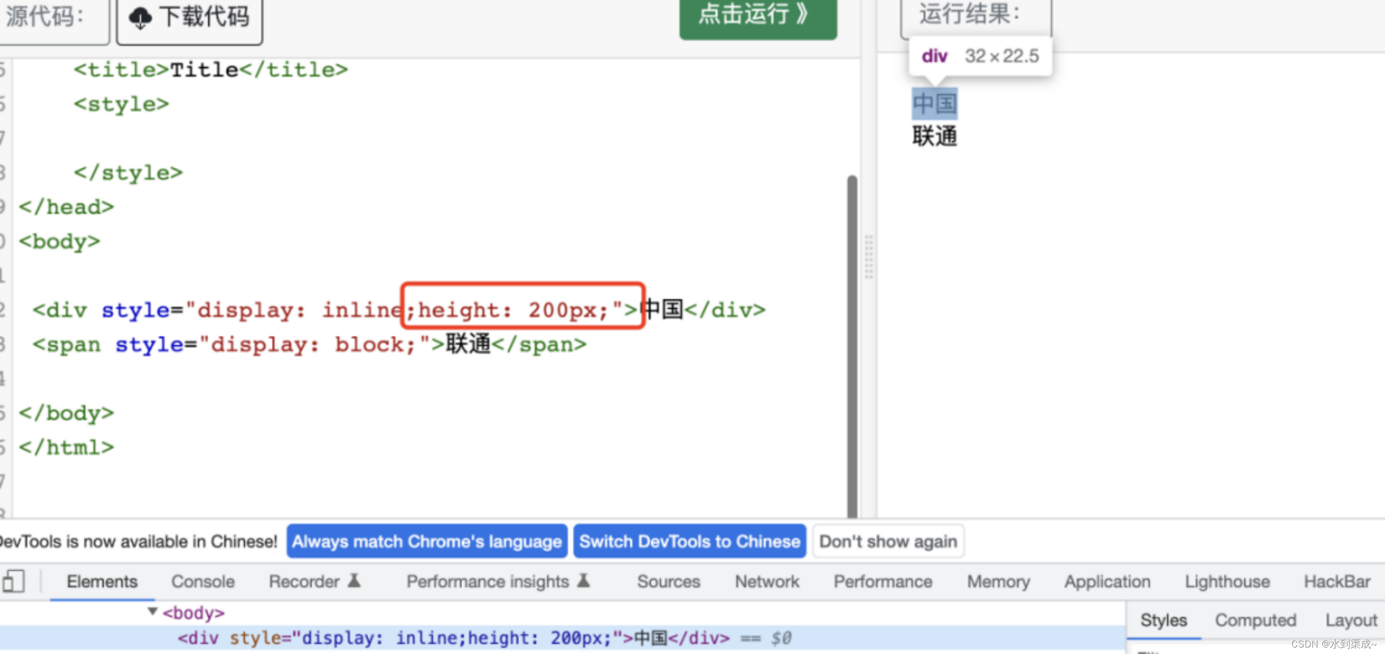
Task: Open the Application tab
Action: 1107,582
